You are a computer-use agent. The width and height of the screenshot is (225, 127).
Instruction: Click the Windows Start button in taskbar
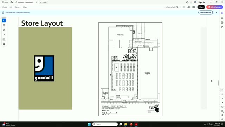(89, 124)
